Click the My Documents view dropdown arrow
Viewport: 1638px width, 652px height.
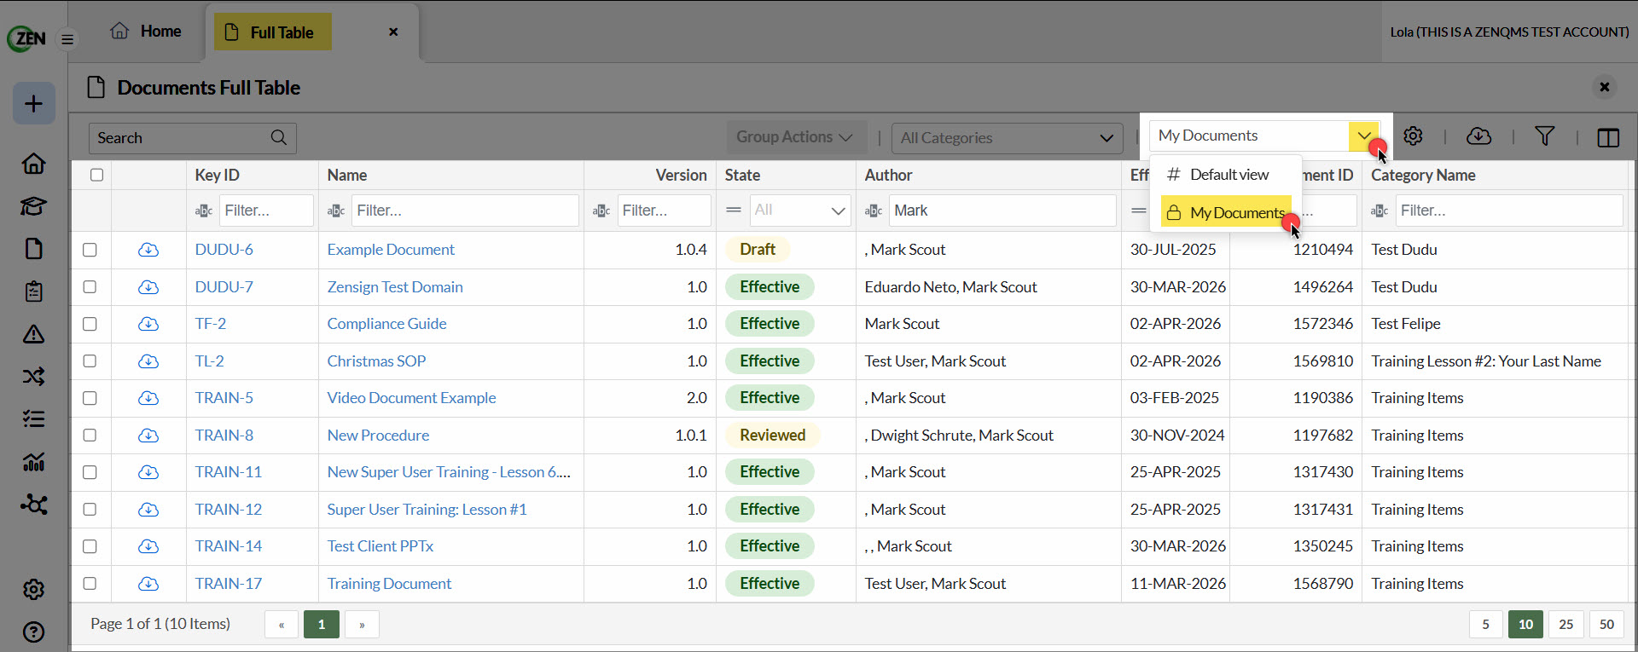pos(1364,136)
